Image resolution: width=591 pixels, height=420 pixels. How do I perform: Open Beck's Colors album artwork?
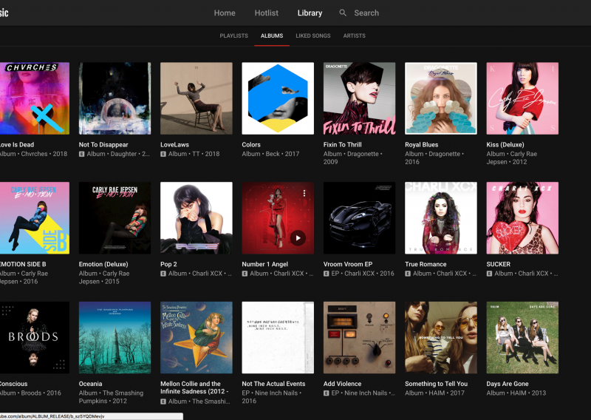278,98
